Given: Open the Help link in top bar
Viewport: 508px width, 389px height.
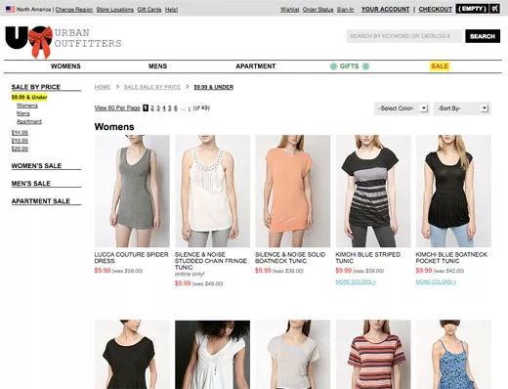Looking at the screenshot, I should point(171,10).
